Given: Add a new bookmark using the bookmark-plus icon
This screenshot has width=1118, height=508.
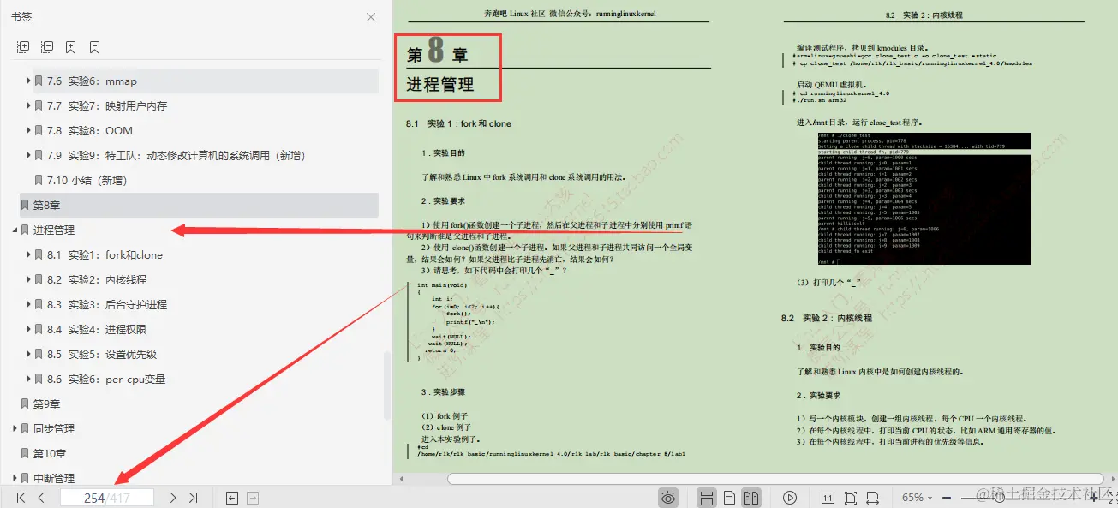Looking at the screenshot, I should [x=69, y=46].
